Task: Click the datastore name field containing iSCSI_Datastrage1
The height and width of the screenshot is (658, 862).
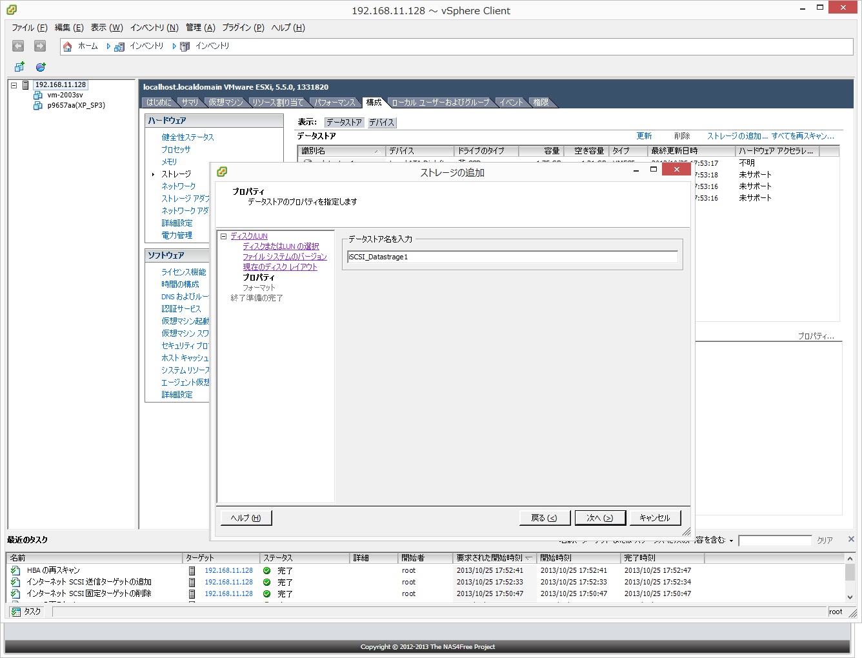Action: pos(512,257)
